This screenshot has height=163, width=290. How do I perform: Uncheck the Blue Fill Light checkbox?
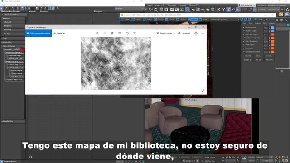click(244, 31)
